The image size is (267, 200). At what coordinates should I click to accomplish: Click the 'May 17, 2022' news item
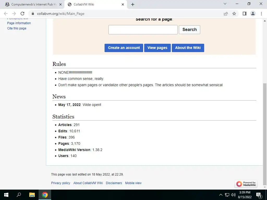pyautogui.click(x=80, y=105)
